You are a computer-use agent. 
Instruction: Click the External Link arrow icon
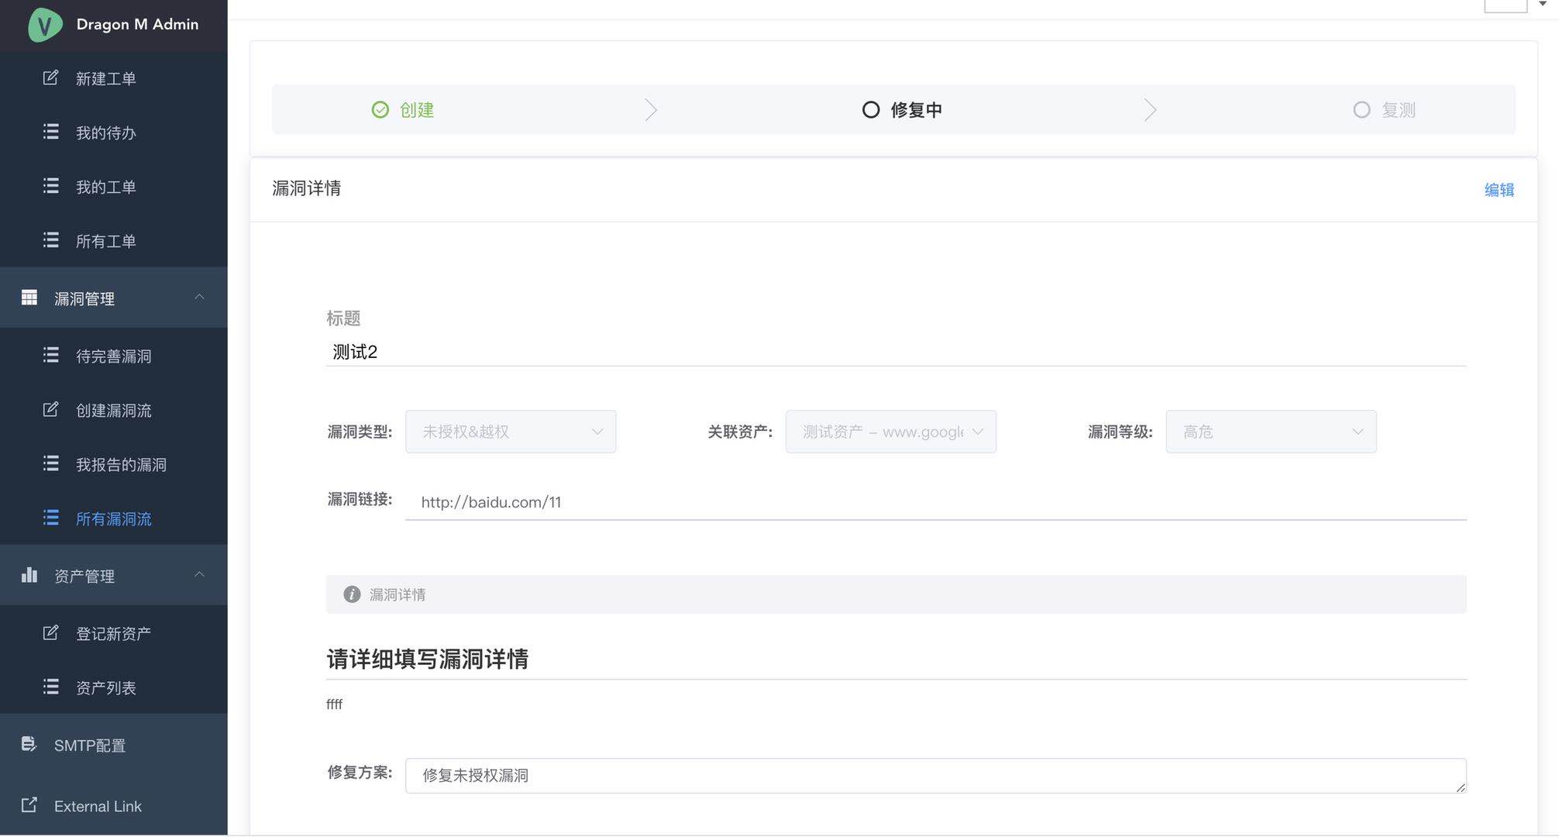pyautogui.click(x=29, y=805)
